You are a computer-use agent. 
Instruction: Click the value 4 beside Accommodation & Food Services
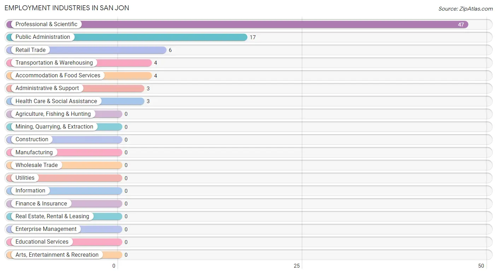point(156,76)
